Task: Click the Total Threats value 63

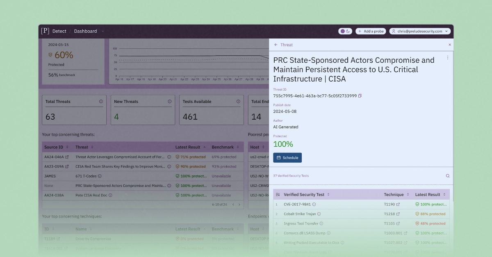Action: tap(50, 117)
